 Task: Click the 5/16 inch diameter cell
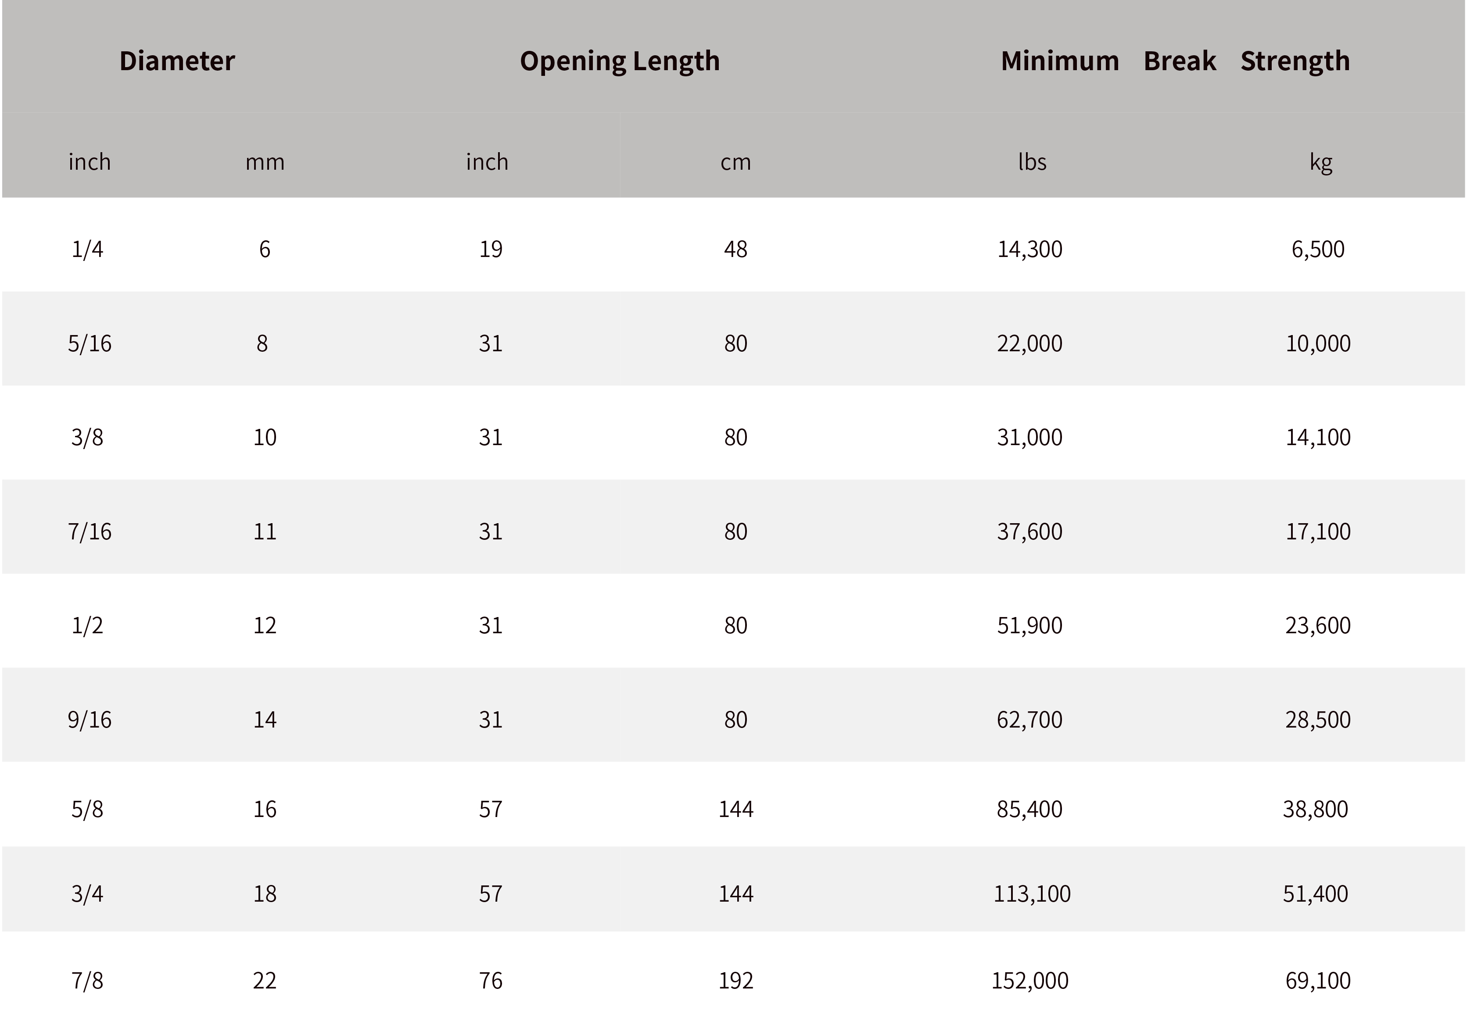[90, 343]
